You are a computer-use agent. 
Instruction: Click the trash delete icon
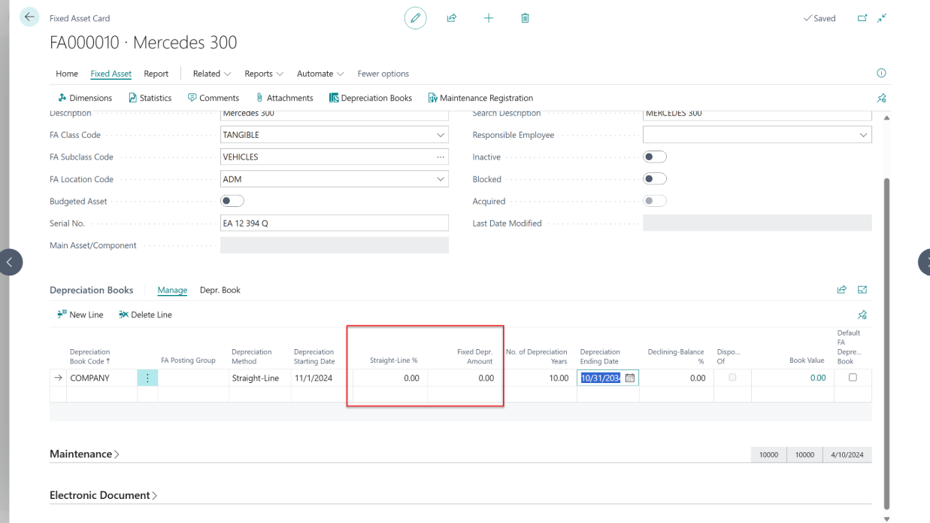pyautogui.click(x=526, y=18)
